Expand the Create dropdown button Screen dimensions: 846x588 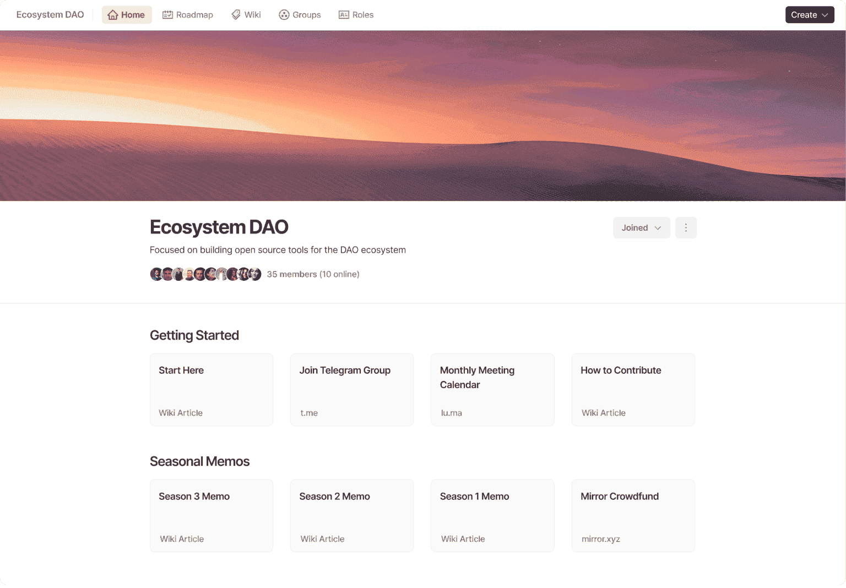(x=809, y=15)
